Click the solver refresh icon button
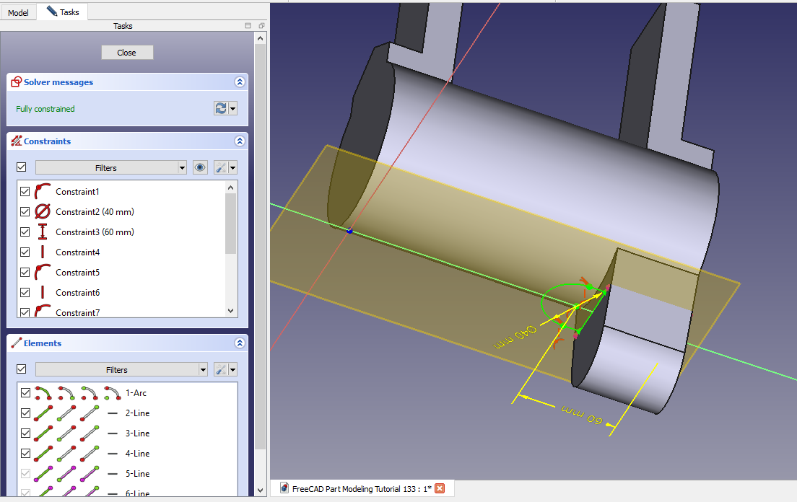 pos(221,108)
